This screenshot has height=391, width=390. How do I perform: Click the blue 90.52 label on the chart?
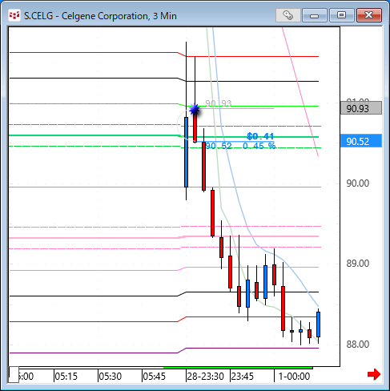219,146
